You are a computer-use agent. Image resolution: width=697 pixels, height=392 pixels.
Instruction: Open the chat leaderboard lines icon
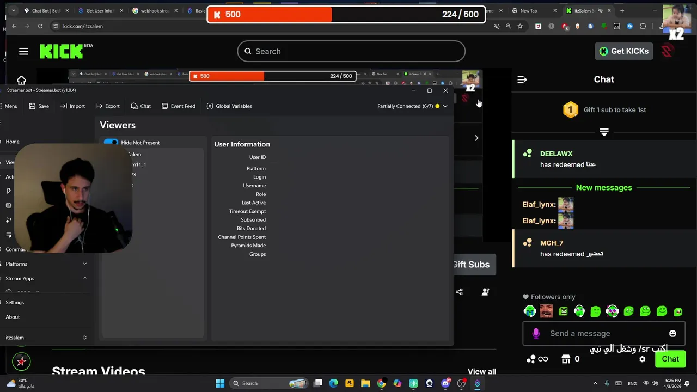pos(604,132)
